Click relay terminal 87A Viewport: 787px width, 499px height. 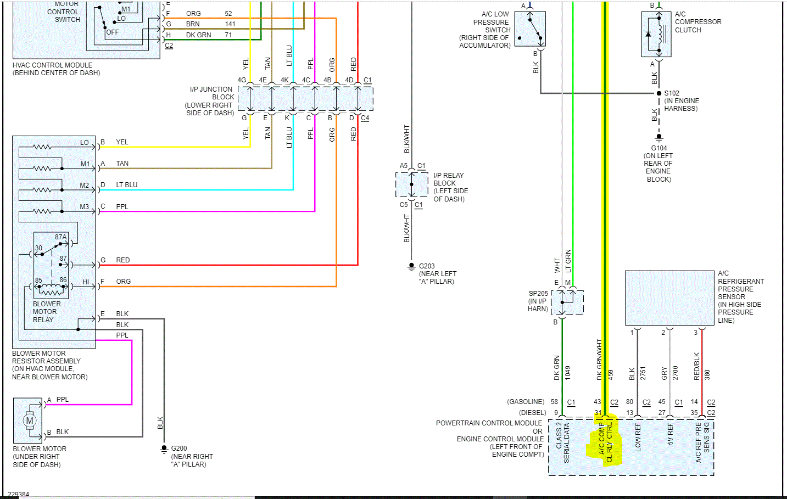[x=60, y=237]
